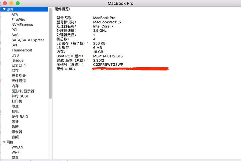Zoom the window with green button

18,3
